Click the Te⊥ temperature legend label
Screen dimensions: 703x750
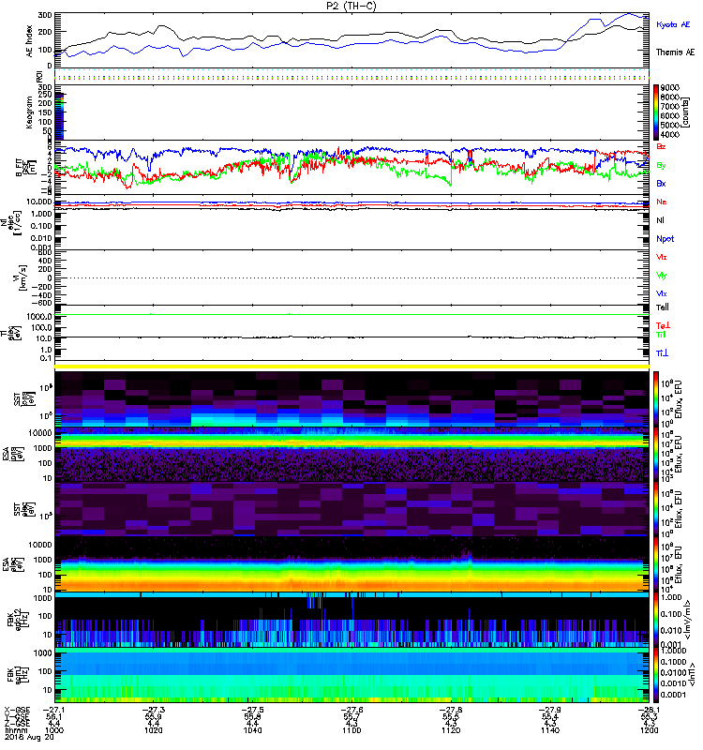coord(662,324)
